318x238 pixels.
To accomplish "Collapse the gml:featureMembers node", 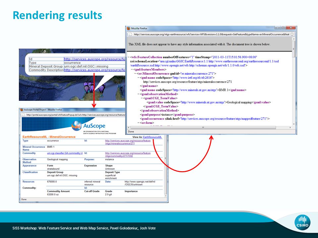I will 132,70.
